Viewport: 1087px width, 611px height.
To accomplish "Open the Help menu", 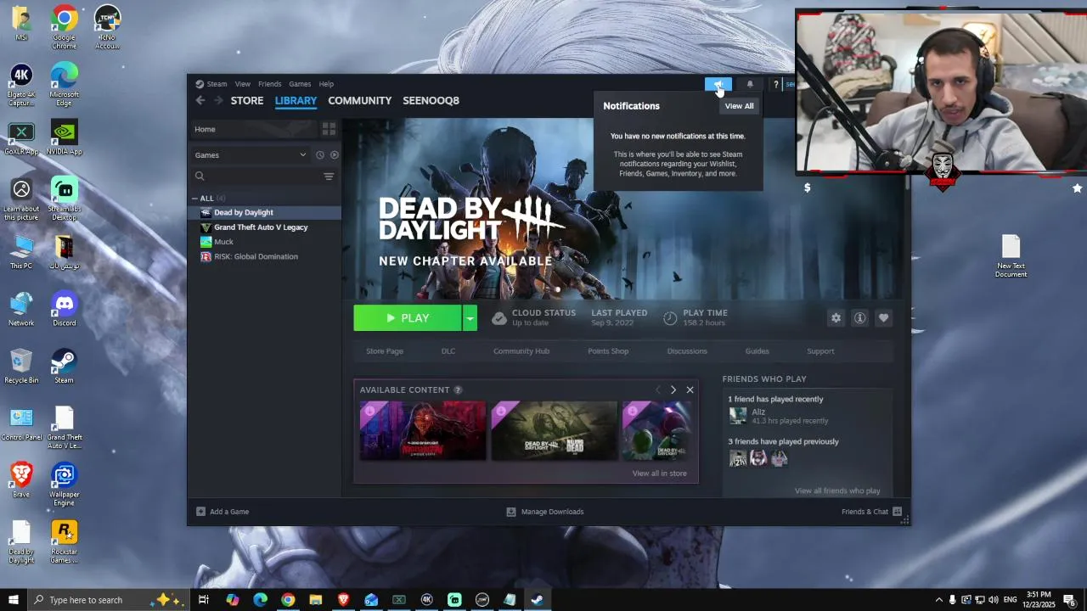I will pyautogui.click(x=326, y=84).
